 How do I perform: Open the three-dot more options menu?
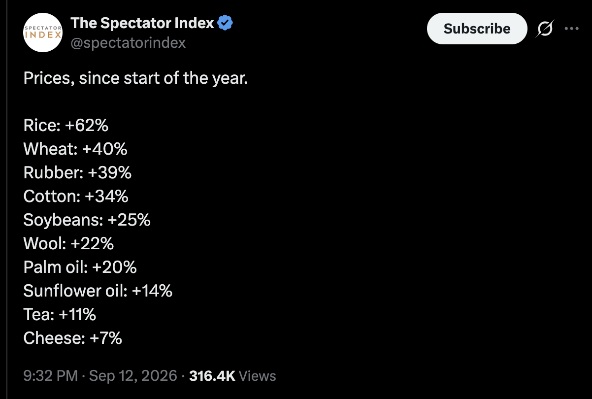(x=571, y=29)
